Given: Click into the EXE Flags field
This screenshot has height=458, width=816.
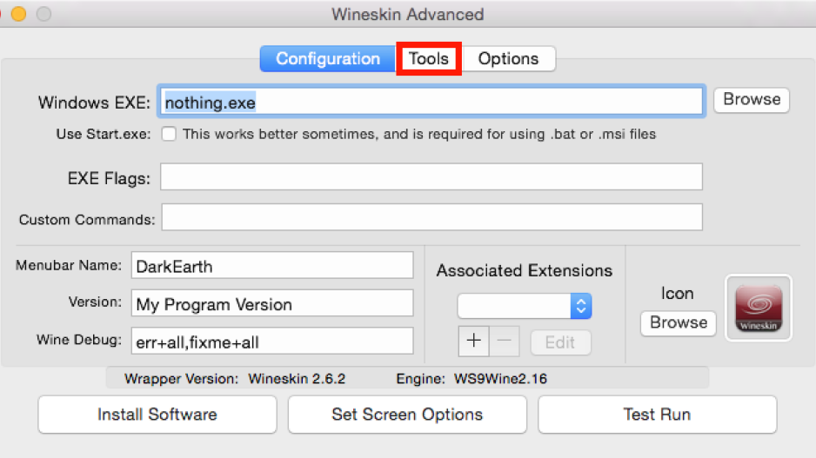Looking at the screenshot, I should (431, 176).
